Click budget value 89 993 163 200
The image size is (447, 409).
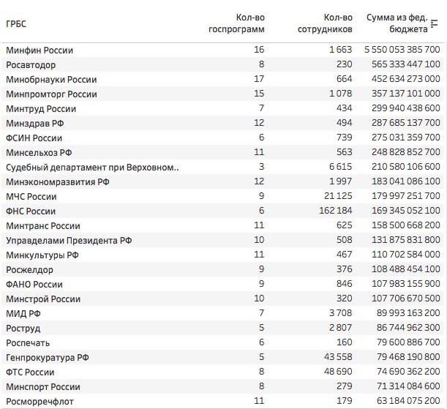408,313
